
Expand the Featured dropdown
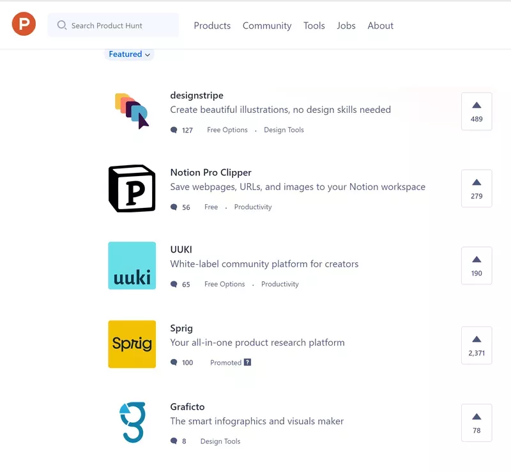pos(129,54)
